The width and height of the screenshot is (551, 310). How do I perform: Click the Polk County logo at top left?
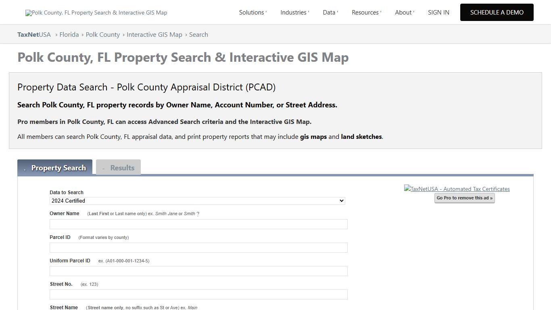tap(96, 13)
